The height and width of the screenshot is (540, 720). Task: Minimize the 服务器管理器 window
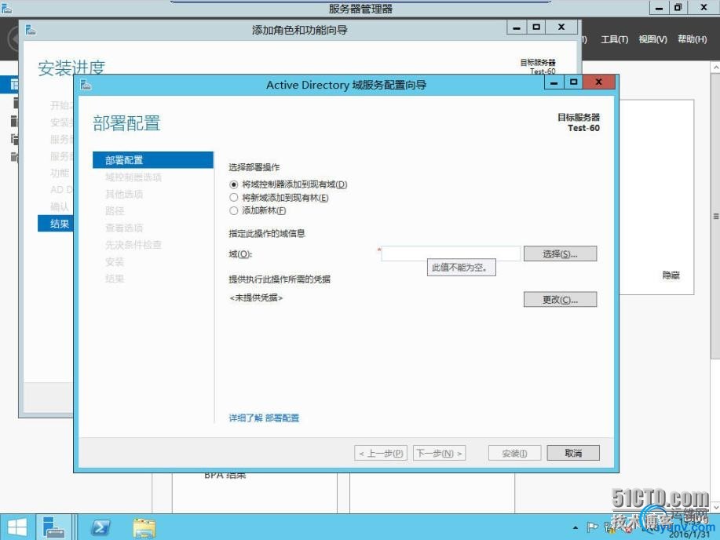click(659, 8)
